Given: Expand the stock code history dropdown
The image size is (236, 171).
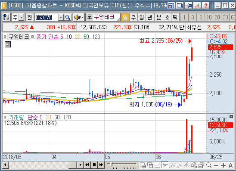Looking at the screenshot, I should click(x=61, y=18).
